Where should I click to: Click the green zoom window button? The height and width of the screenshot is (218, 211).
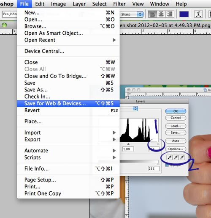(4, 25)
